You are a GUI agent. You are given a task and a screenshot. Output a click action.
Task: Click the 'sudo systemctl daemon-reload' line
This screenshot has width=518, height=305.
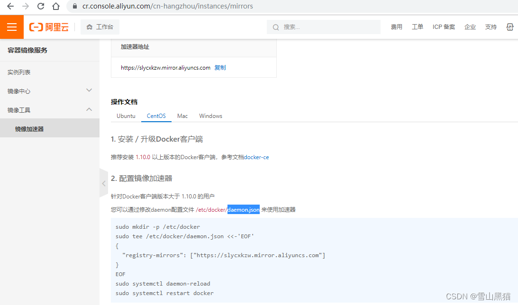[163, 284]
